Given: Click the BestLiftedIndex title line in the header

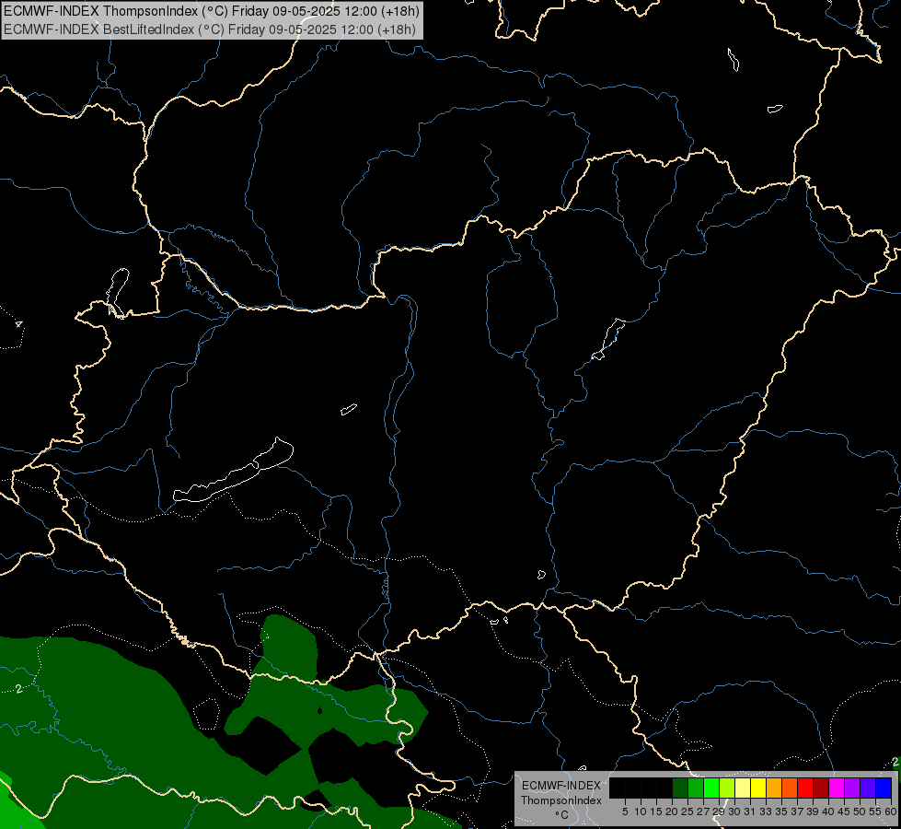Looking at the screenshot, I should (210, 29).
